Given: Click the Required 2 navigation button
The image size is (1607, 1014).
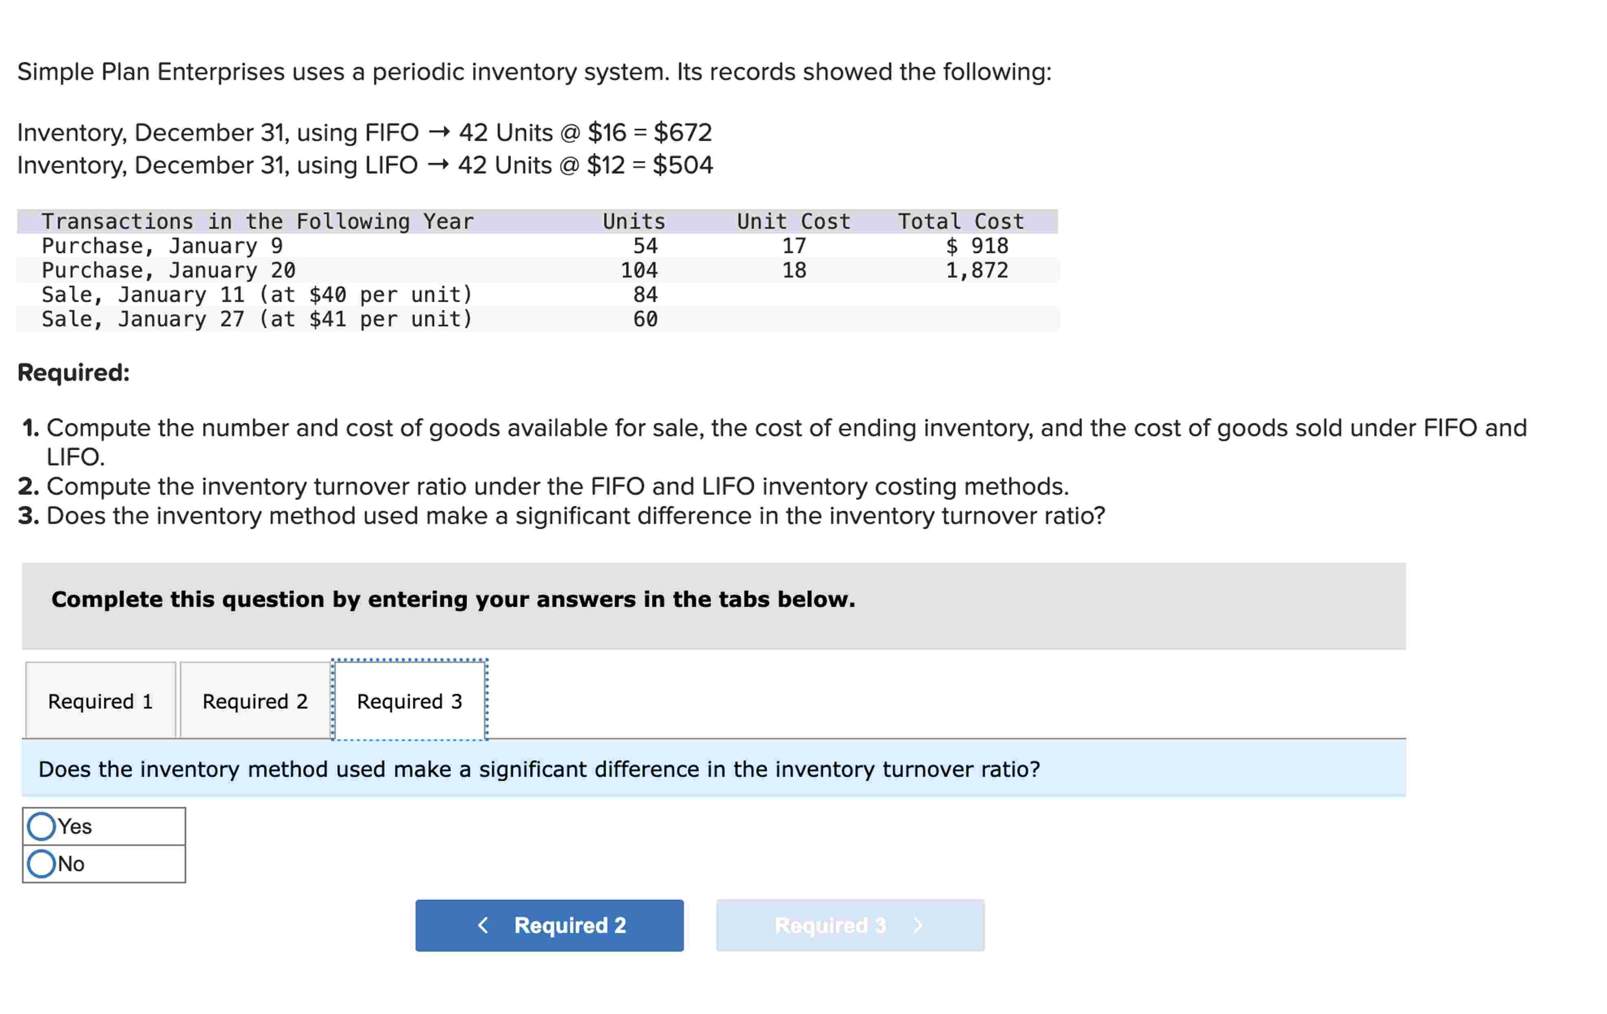Looking at the screenshot, I should pos(549,925).
